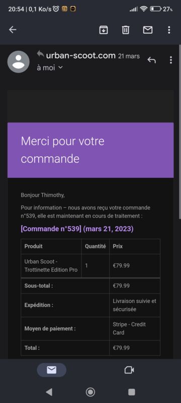
Task: Open the urban-scoot.com sender name
Action: (x=81, y=55)
